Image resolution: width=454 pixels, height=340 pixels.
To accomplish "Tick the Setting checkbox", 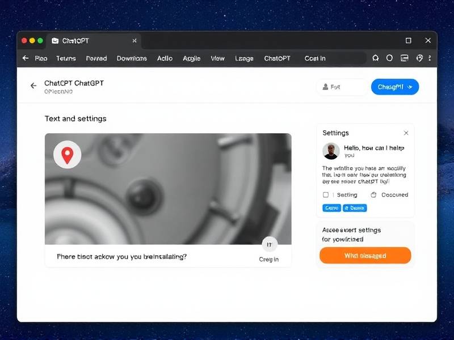I will 326,195.
